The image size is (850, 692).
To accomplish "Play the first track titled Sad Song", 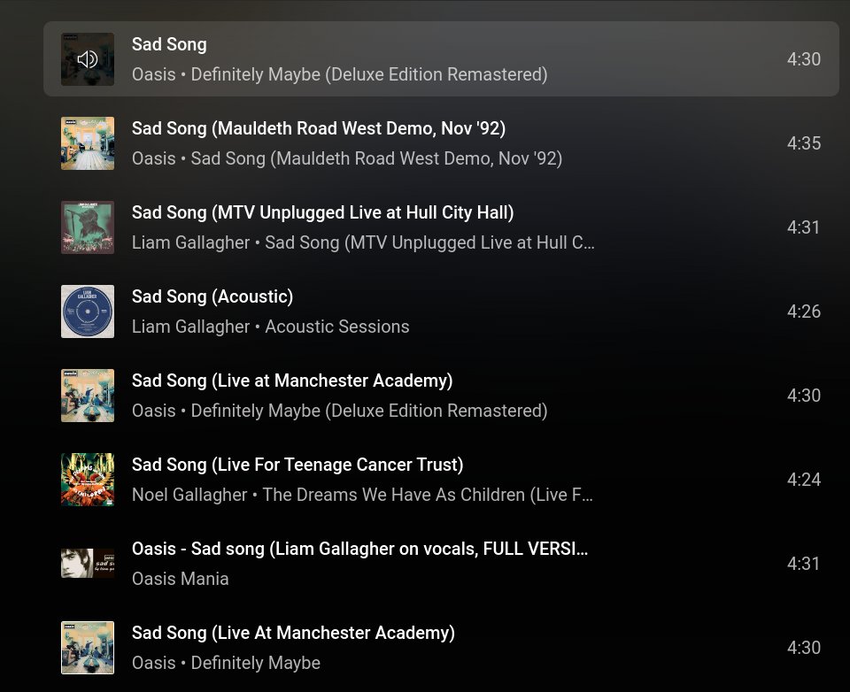I will tap(169, 44).
